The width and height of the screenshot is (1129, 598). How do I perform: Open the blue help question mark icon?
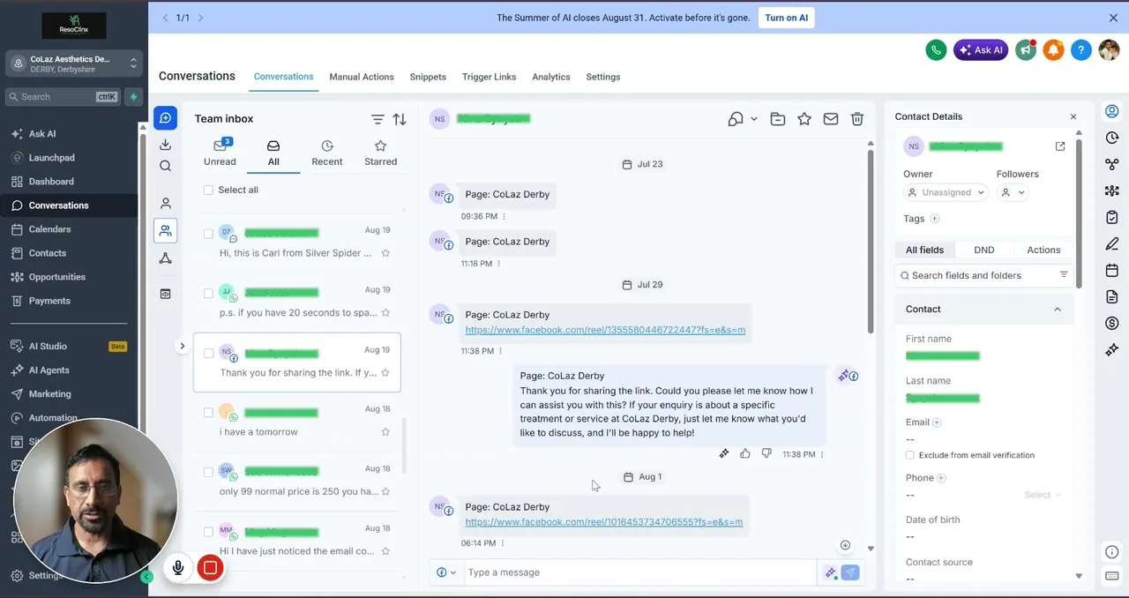[1081, 50]
